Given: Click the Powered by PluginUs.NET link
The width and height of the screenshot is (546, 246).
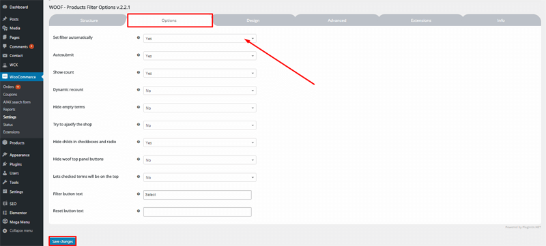Looking at the screenshot, I should click(x=523, y=227).
